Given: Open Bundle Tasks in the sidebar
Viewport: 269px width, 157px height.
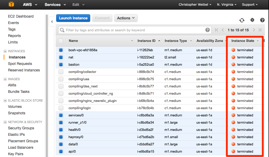Looking at the screenshot, I should click(19, 92).
